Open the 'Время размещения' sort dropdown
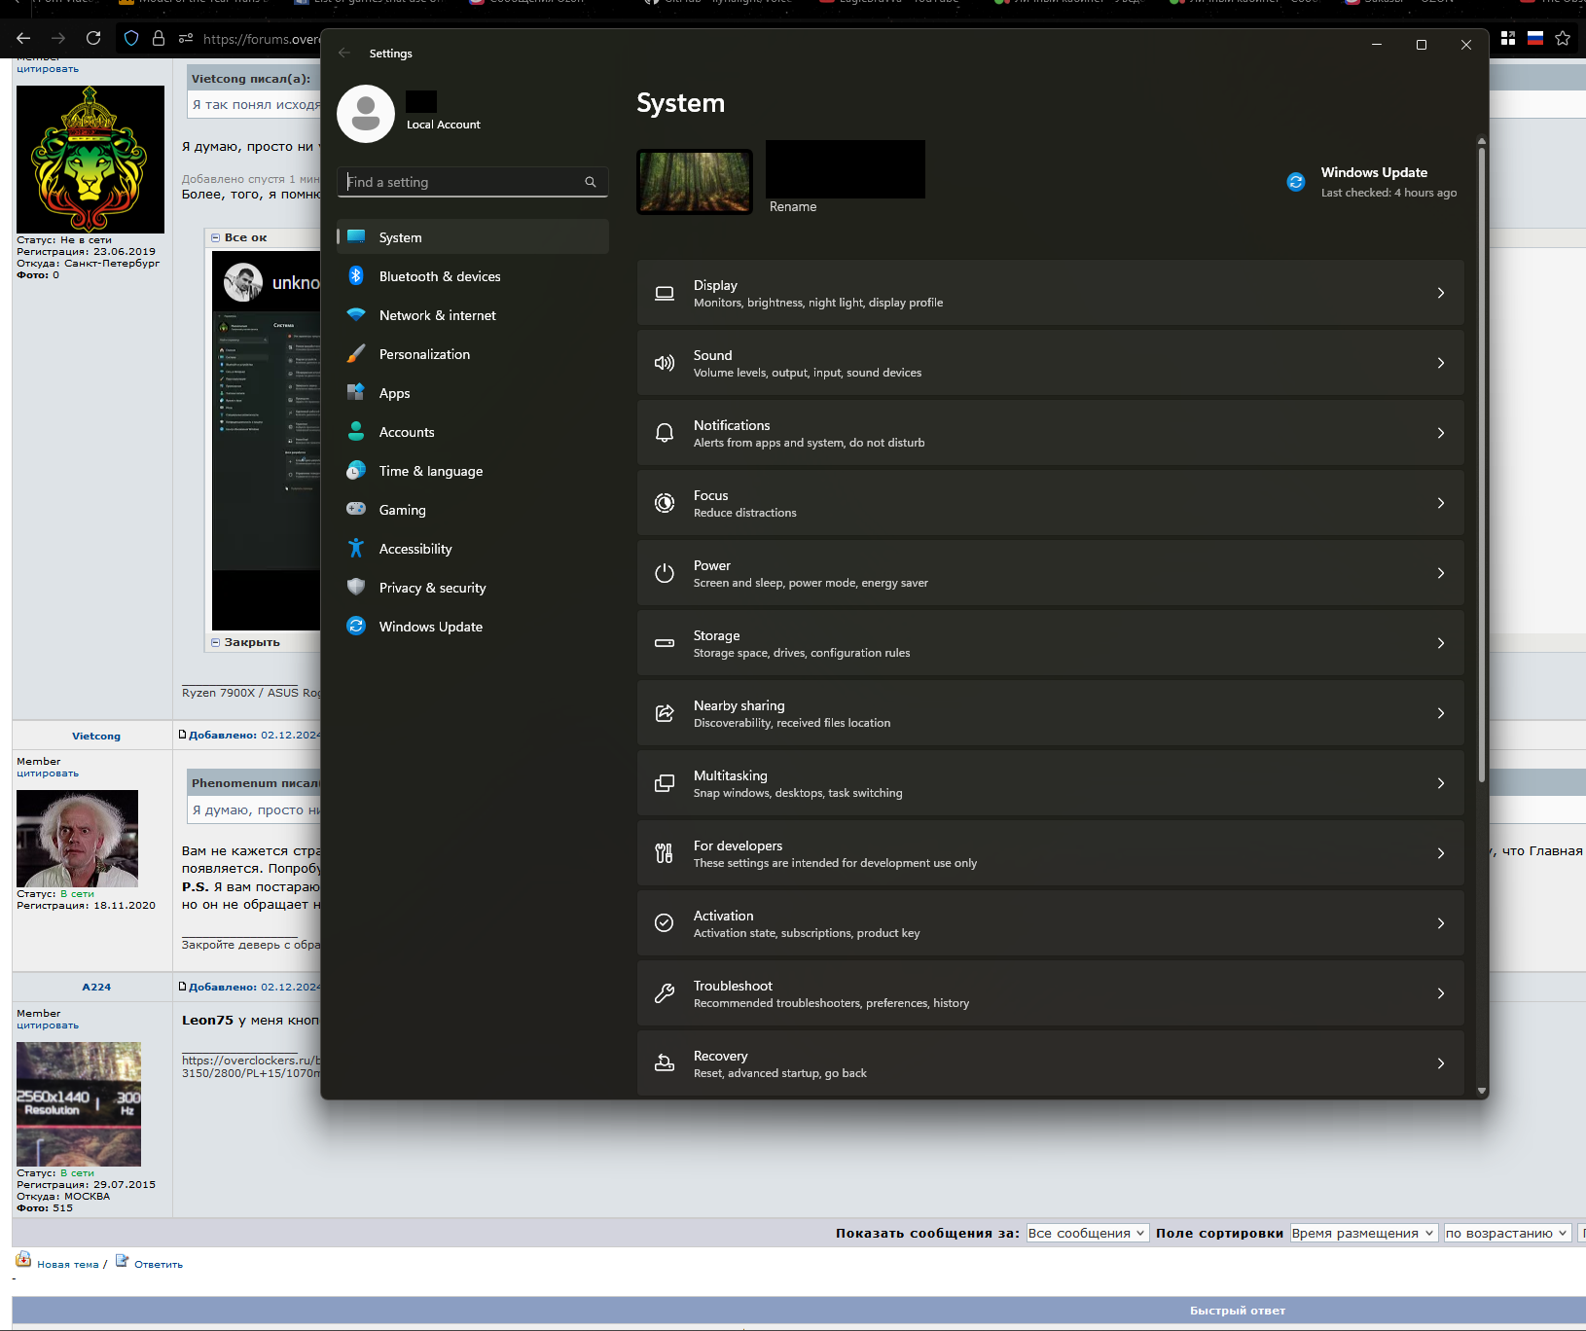1586x1331 pixels. point(1364,1233)
